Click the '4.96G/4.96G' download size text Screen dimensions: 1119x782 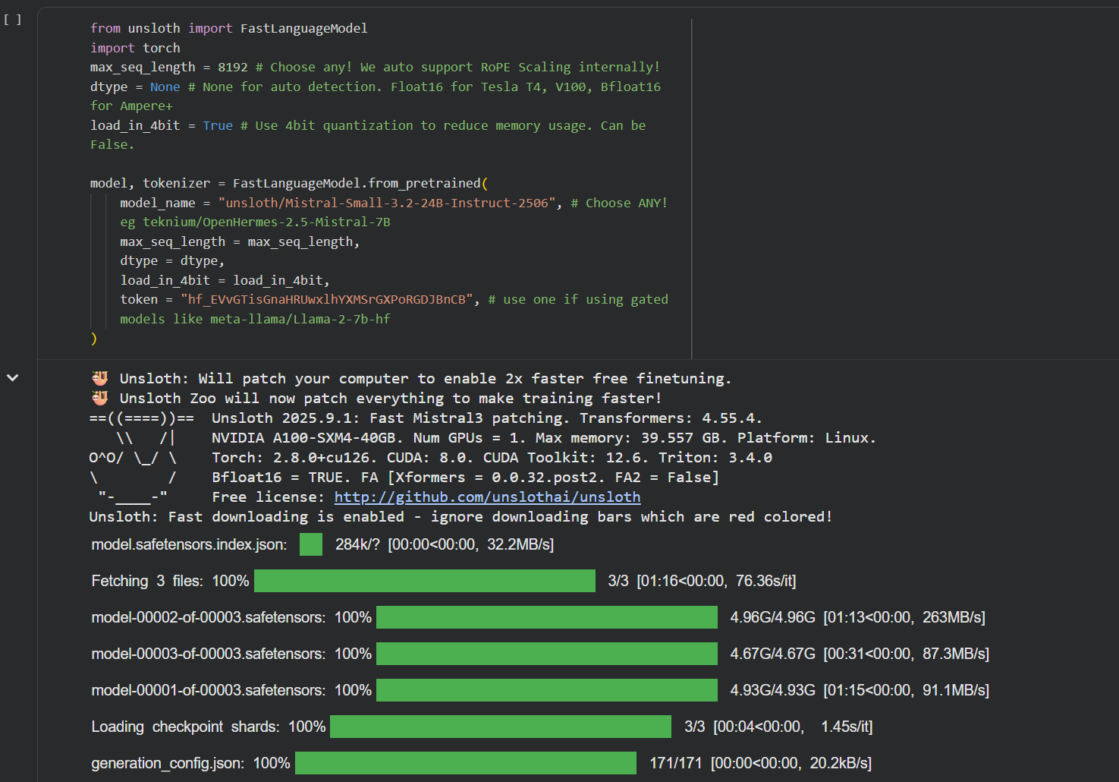[x=772, y=617]
